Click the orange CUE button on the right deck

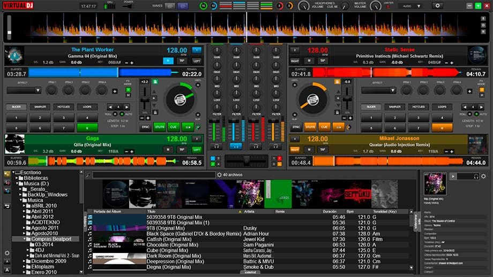point(324,127)
